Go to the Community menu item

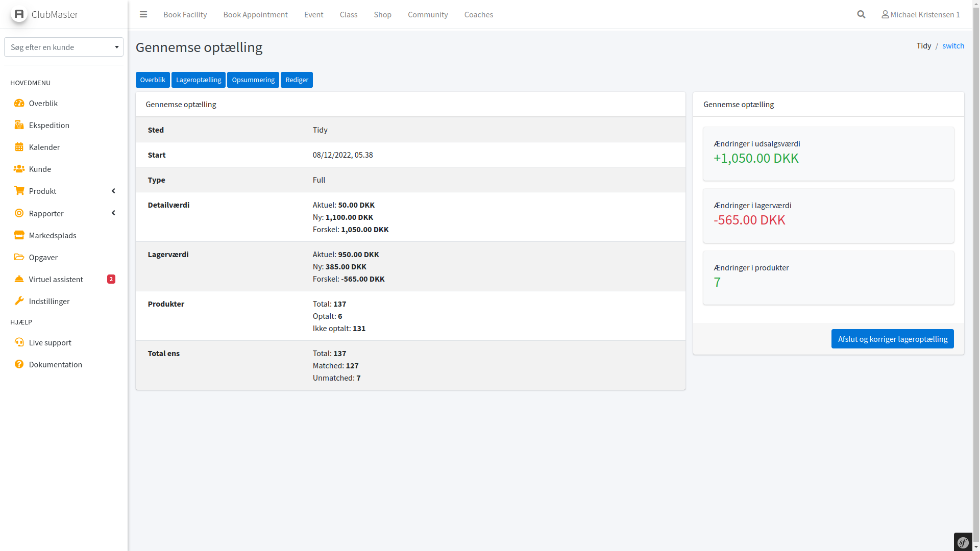point(427,14)
